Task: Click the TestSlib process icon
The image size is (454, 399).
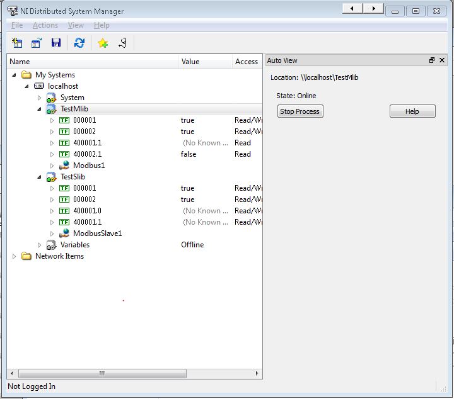Action: [51, 177]
